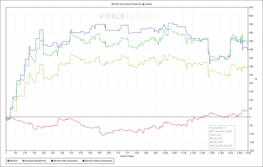Viewport: 263px width, 167px height.
Task: Click x-axis tick label '415'
Action: point(72,153)
